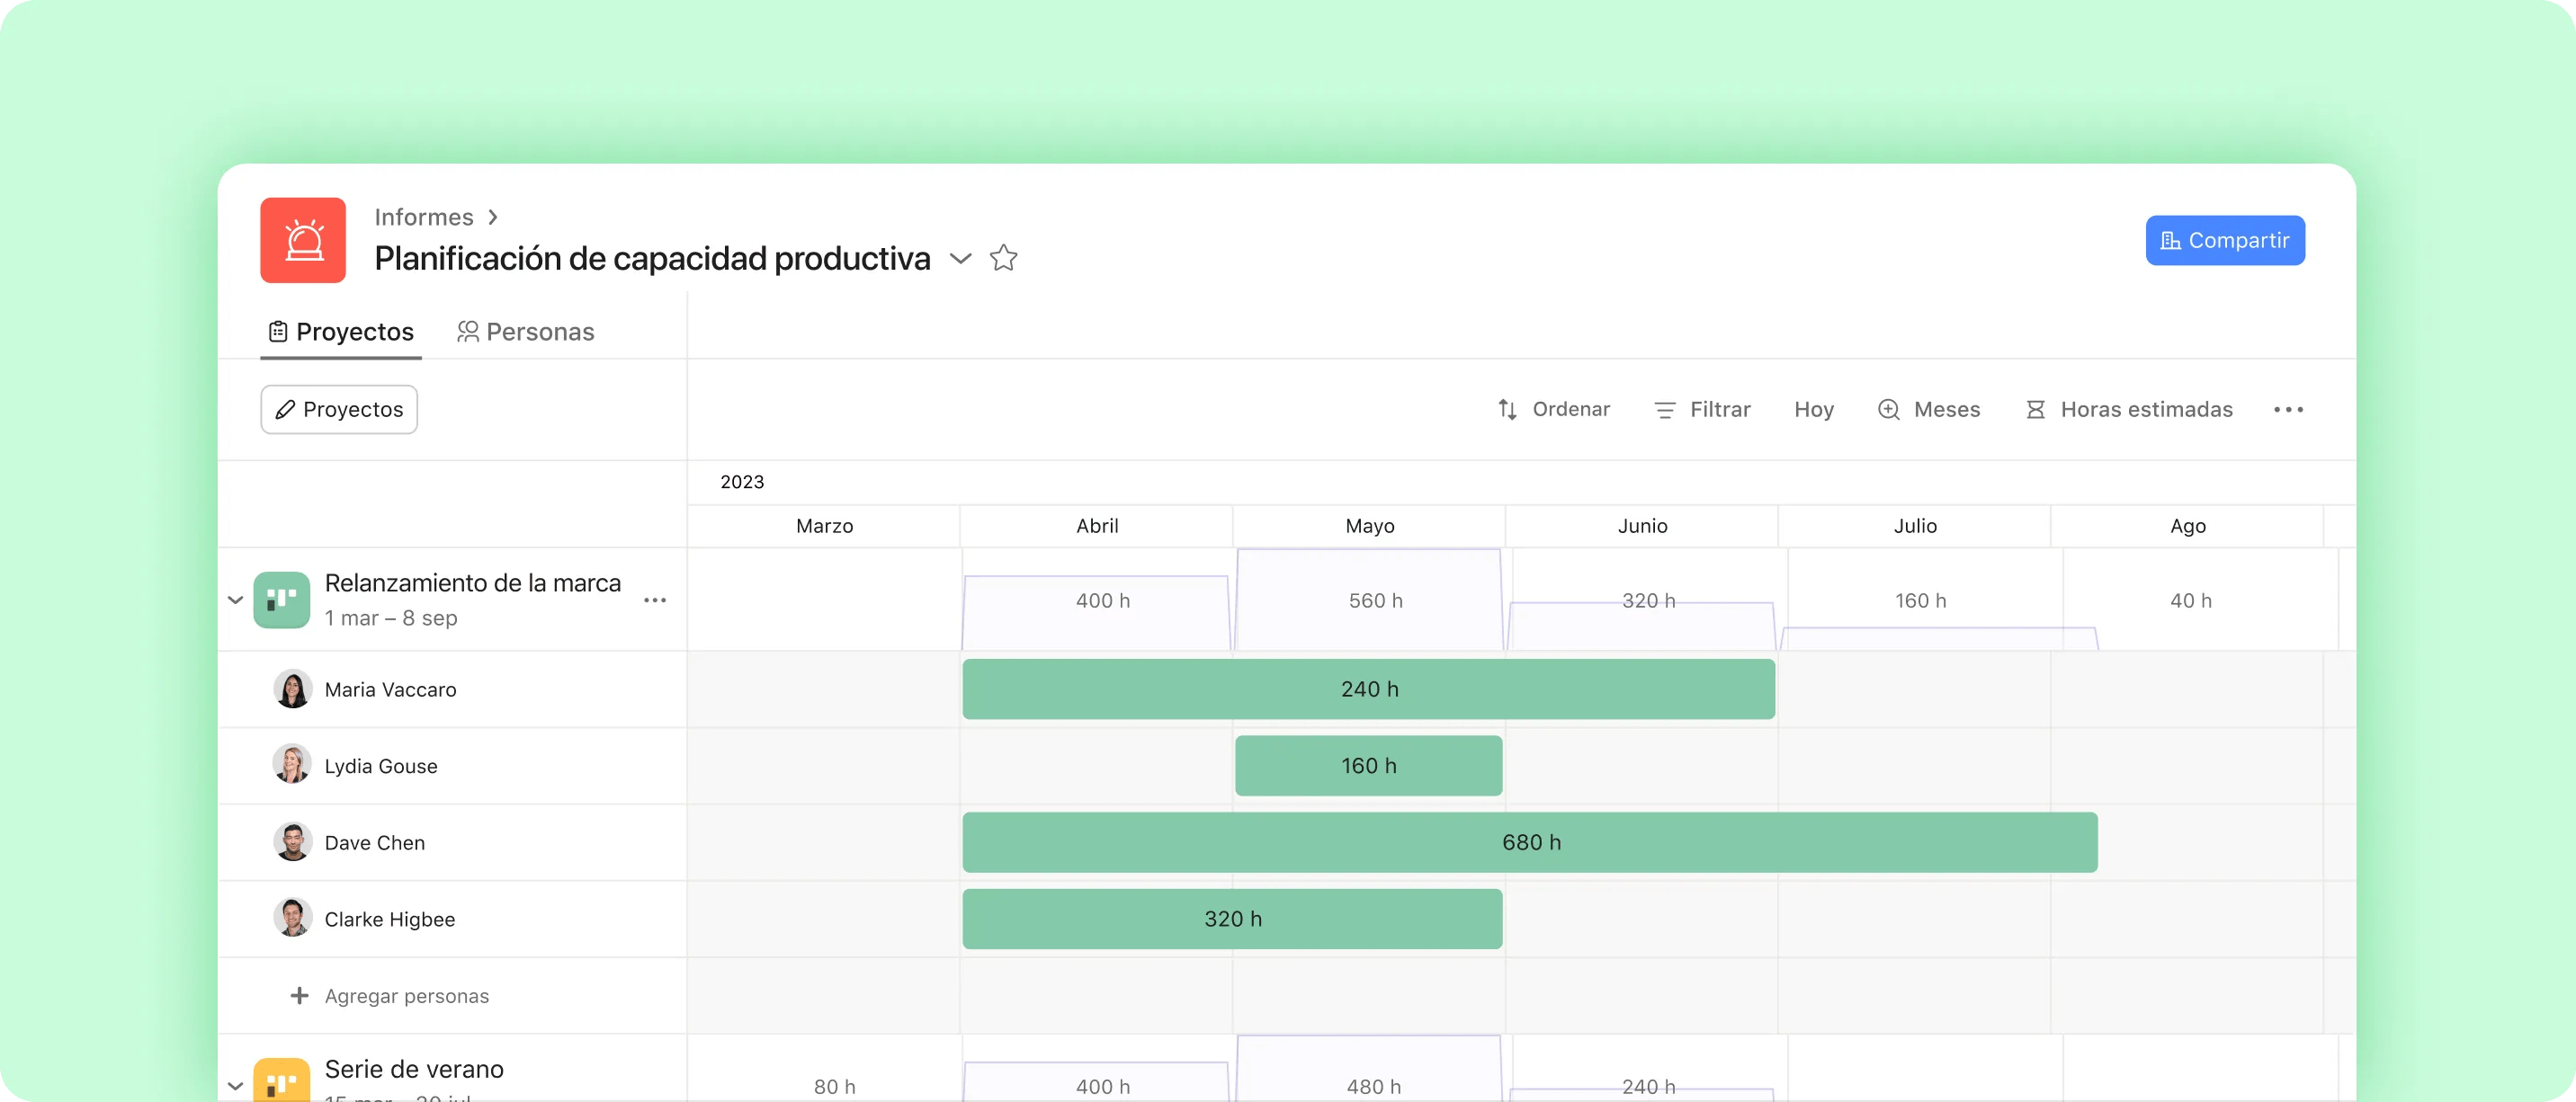The width and height of the screenshot is (2576, 1102).
Task: Select Maria Vaccaro's name
Action: 390,689
